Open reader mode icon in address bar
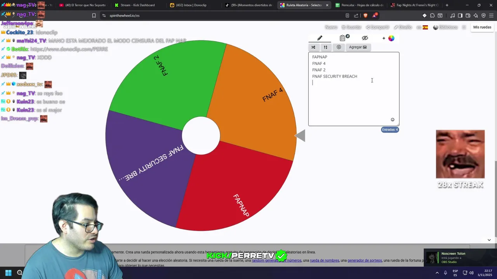This screenshot has width=497, height=279. (x=347, y=15)
